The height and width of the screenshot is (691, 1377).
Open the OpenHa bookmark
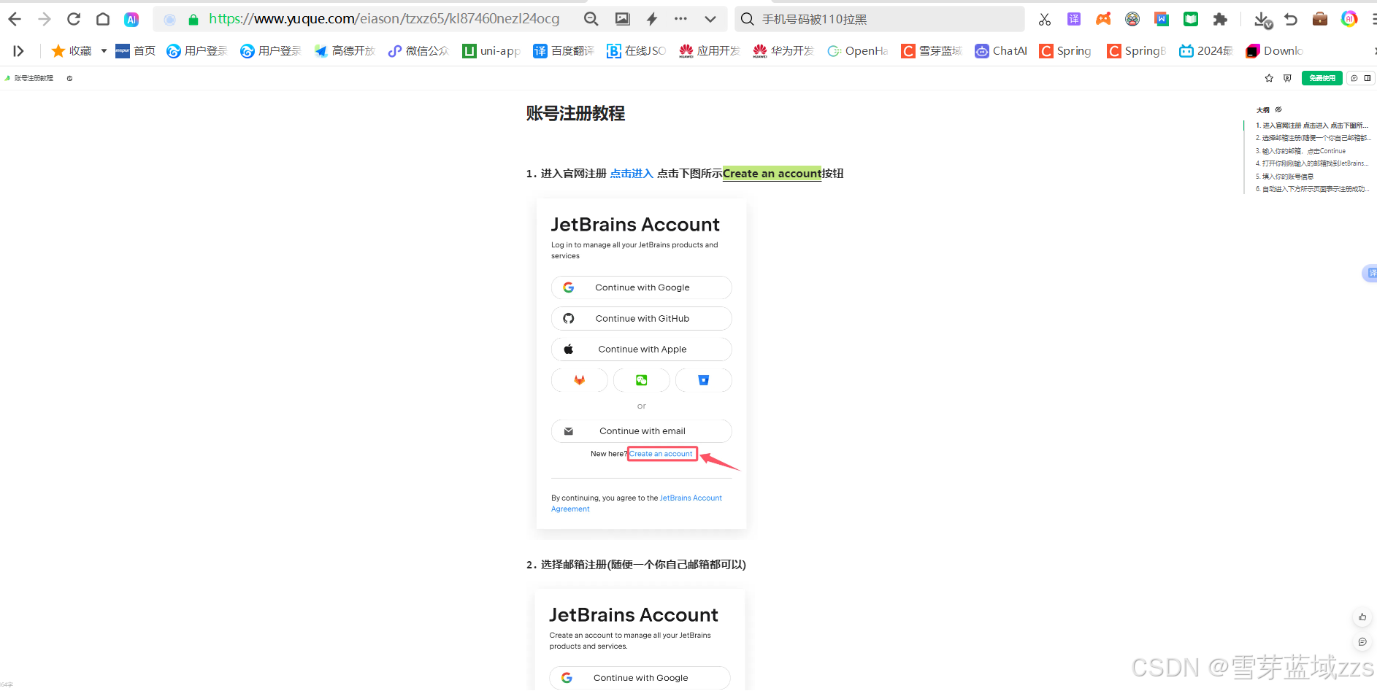858,50
